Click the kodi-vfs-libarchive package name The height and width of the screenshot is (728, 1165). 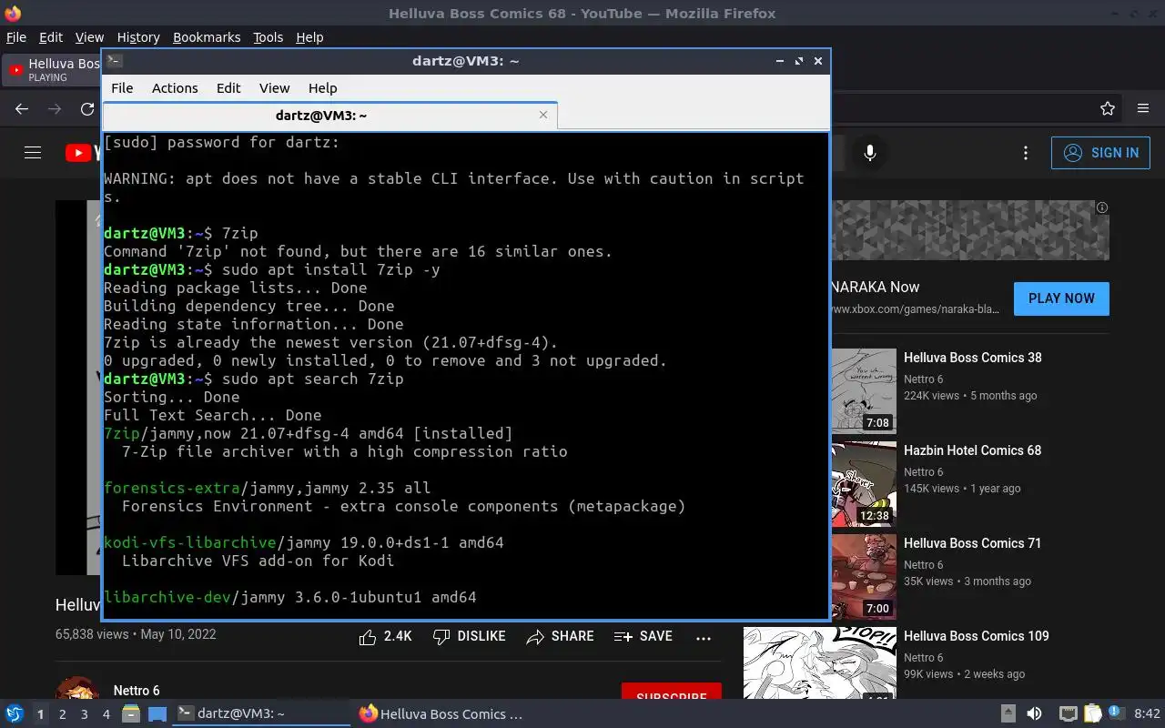pyautogui.click(x=189, y=542)
